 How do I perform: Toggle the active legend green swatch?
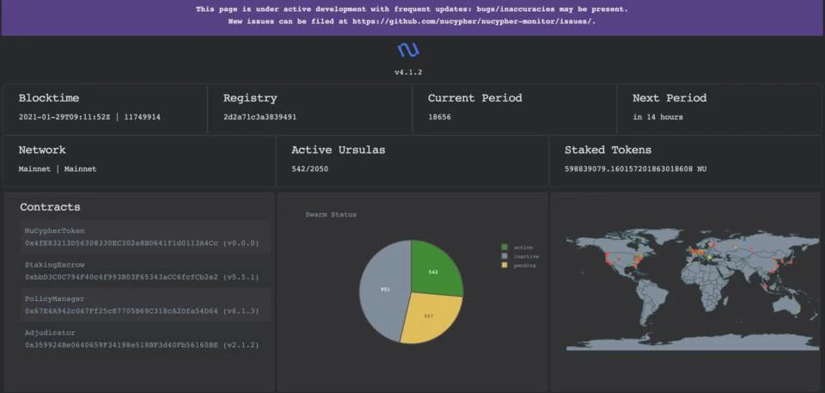(504, 247)
